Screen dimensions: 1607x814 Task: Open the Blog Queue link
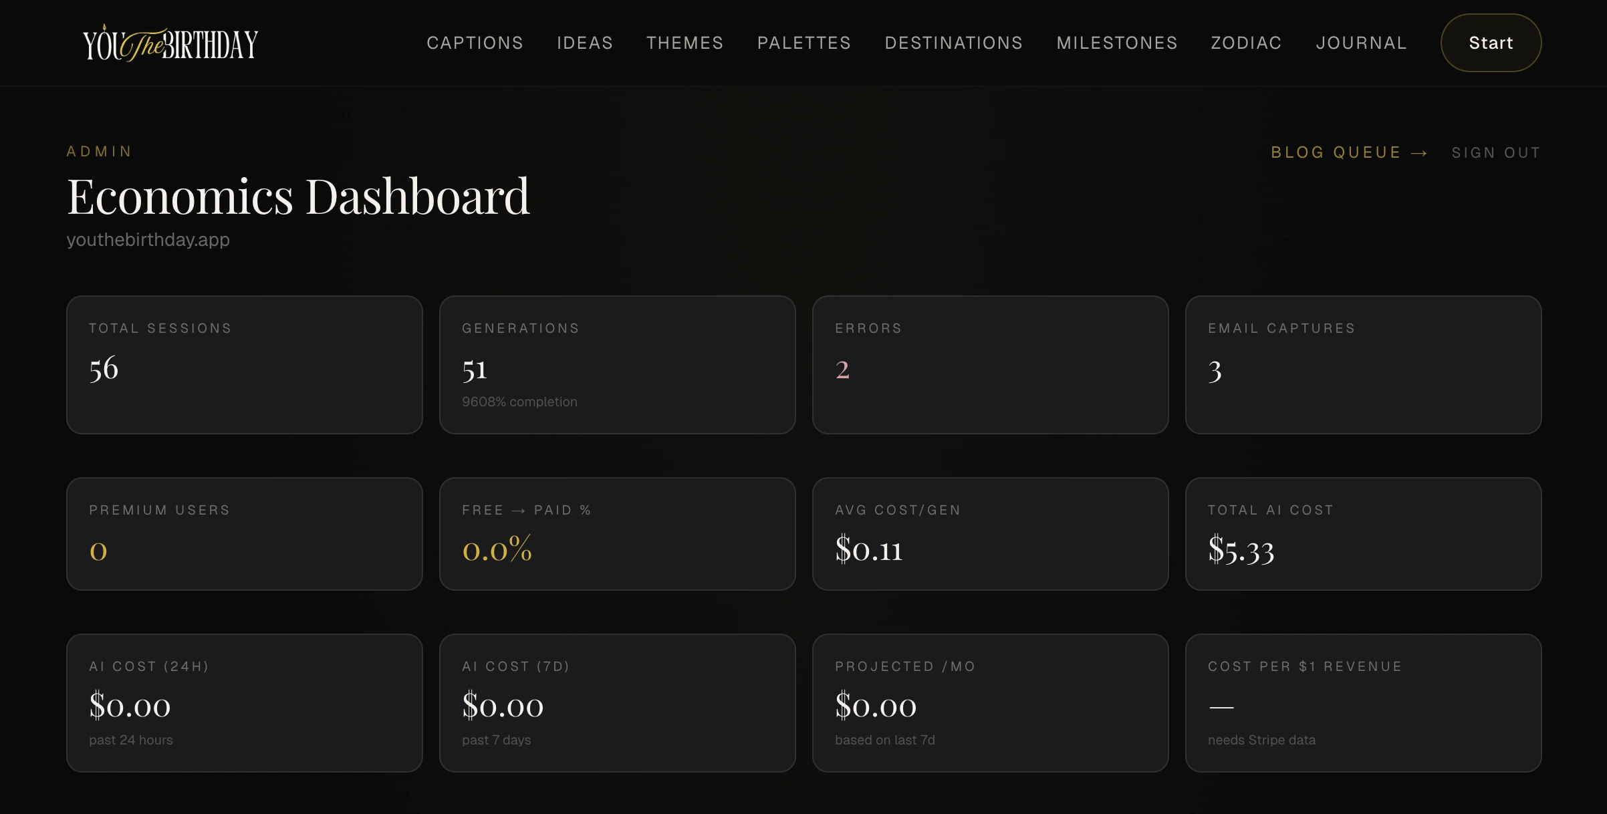point(1336,153)
